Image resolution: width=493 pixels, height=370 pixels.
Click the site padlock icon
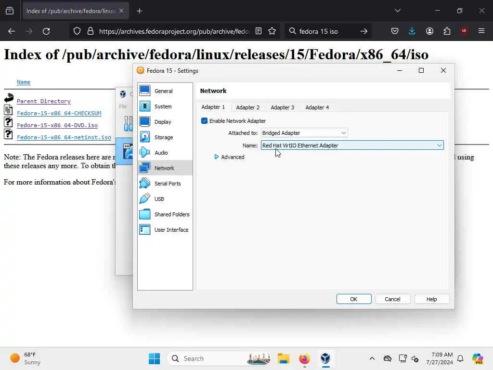91,31
